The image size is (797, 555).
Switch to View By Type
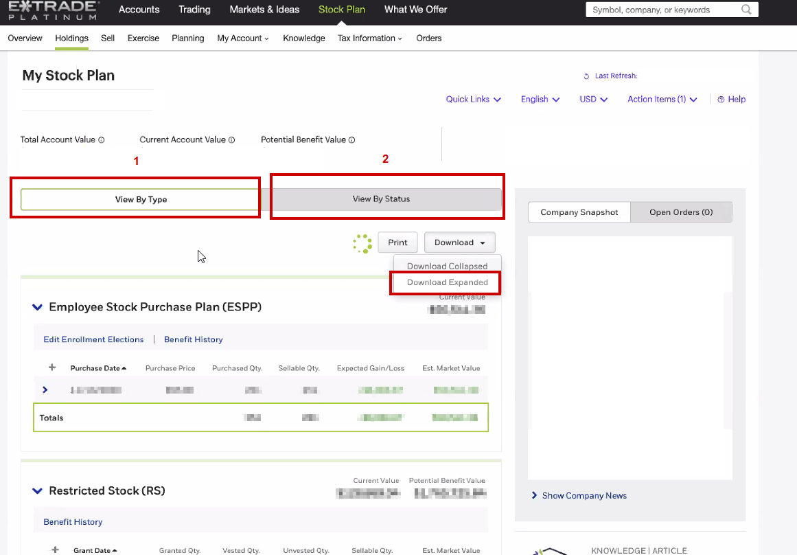click(x=141, y=199)
